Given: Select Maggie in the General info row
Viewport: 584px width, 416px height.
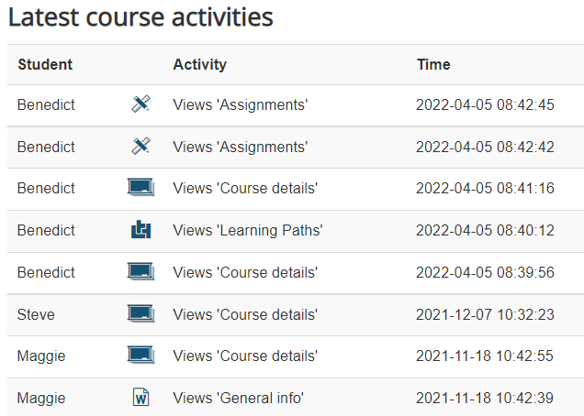Looking at the screenshot, I should 40,398.
